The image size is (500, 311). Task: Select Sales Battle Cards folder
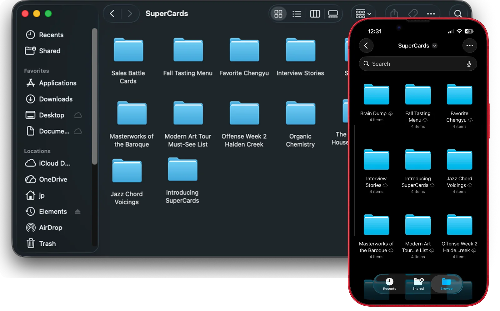pos(128,61)
